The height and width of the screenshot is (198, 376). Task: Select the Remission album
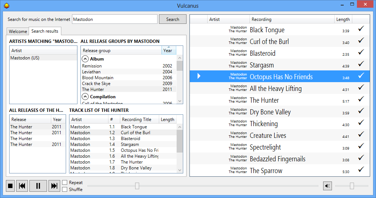point(129,66)
